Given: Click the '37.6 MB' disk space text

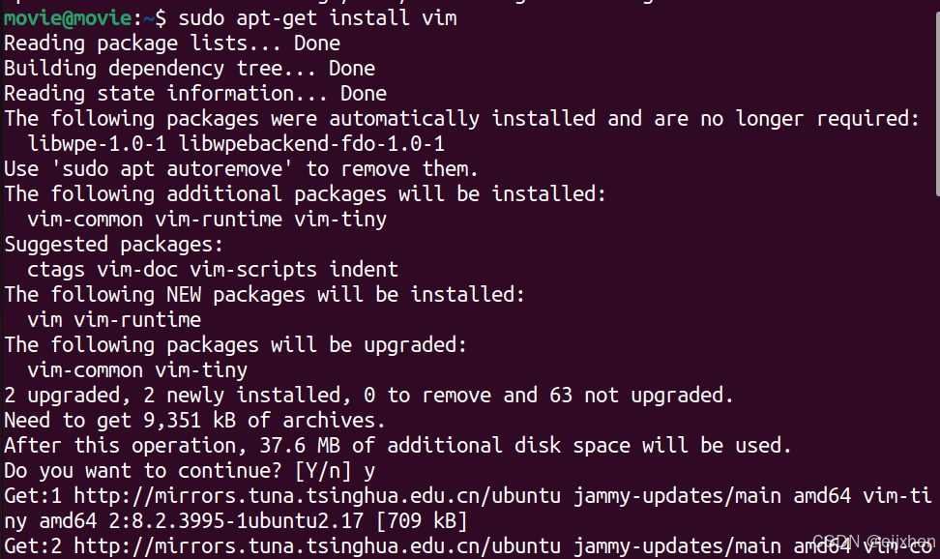Looking at the screenshot, I should [x=300, y=446].
